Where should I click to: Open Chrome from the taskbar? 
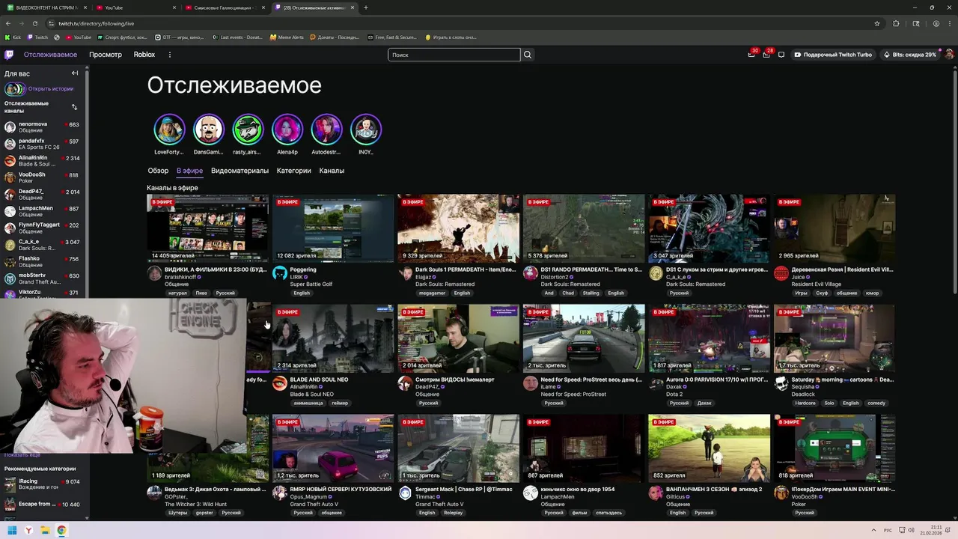pos(61,531)
